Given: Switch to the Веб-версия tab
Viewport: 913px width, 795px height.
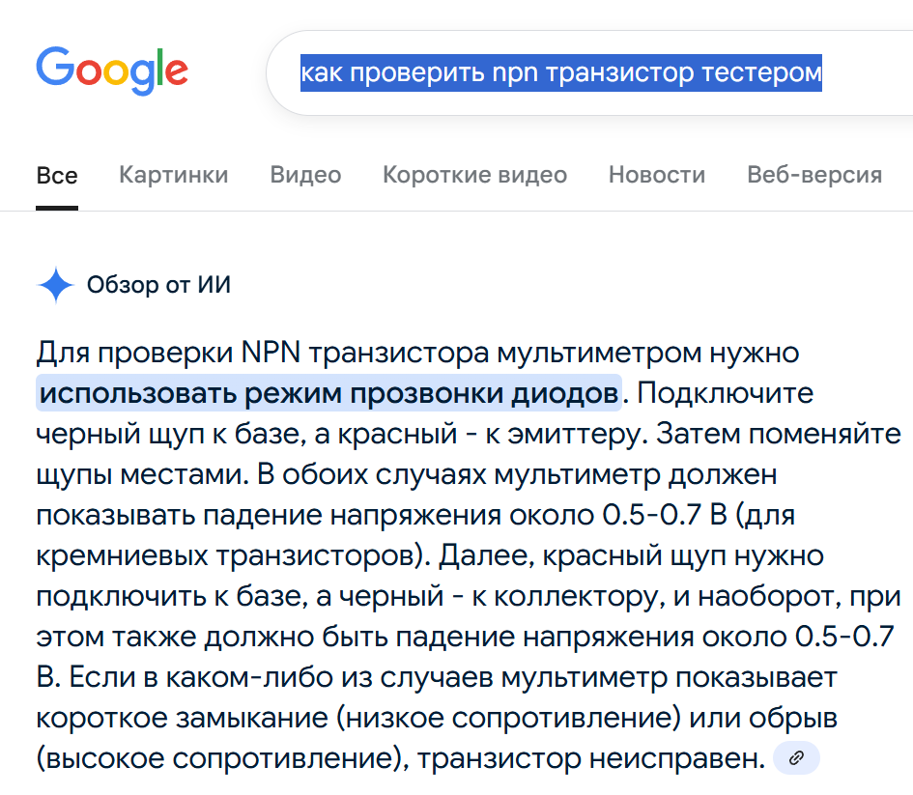Looking at the screenshot, I should point(813,175).
